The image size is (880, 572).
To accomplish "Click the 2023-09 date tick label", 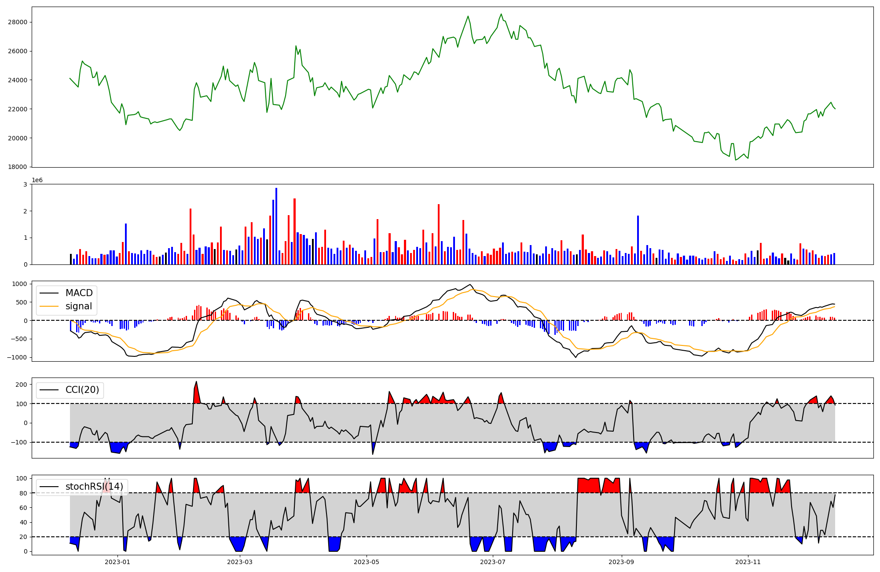I will 622,562.
